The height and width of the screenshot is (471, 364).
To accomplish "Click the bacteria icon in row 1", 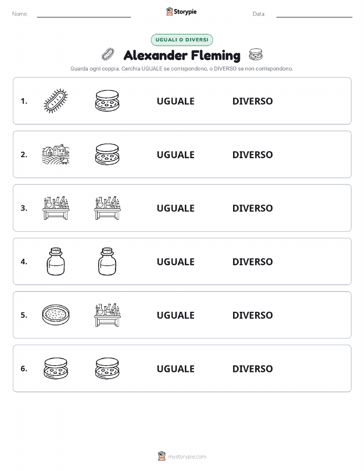I will click(x=55, y=101).
